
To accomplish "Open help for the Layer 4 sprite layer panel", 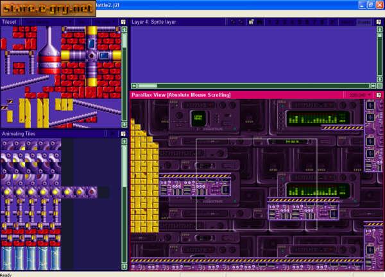I will click(379, 22).
